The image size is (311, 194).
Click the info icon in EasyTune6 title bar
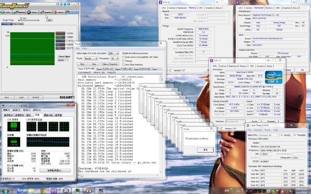pos(69,4)
